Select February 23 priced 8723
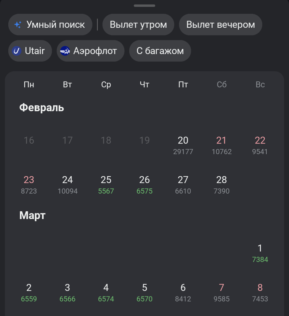 [29, 184]
